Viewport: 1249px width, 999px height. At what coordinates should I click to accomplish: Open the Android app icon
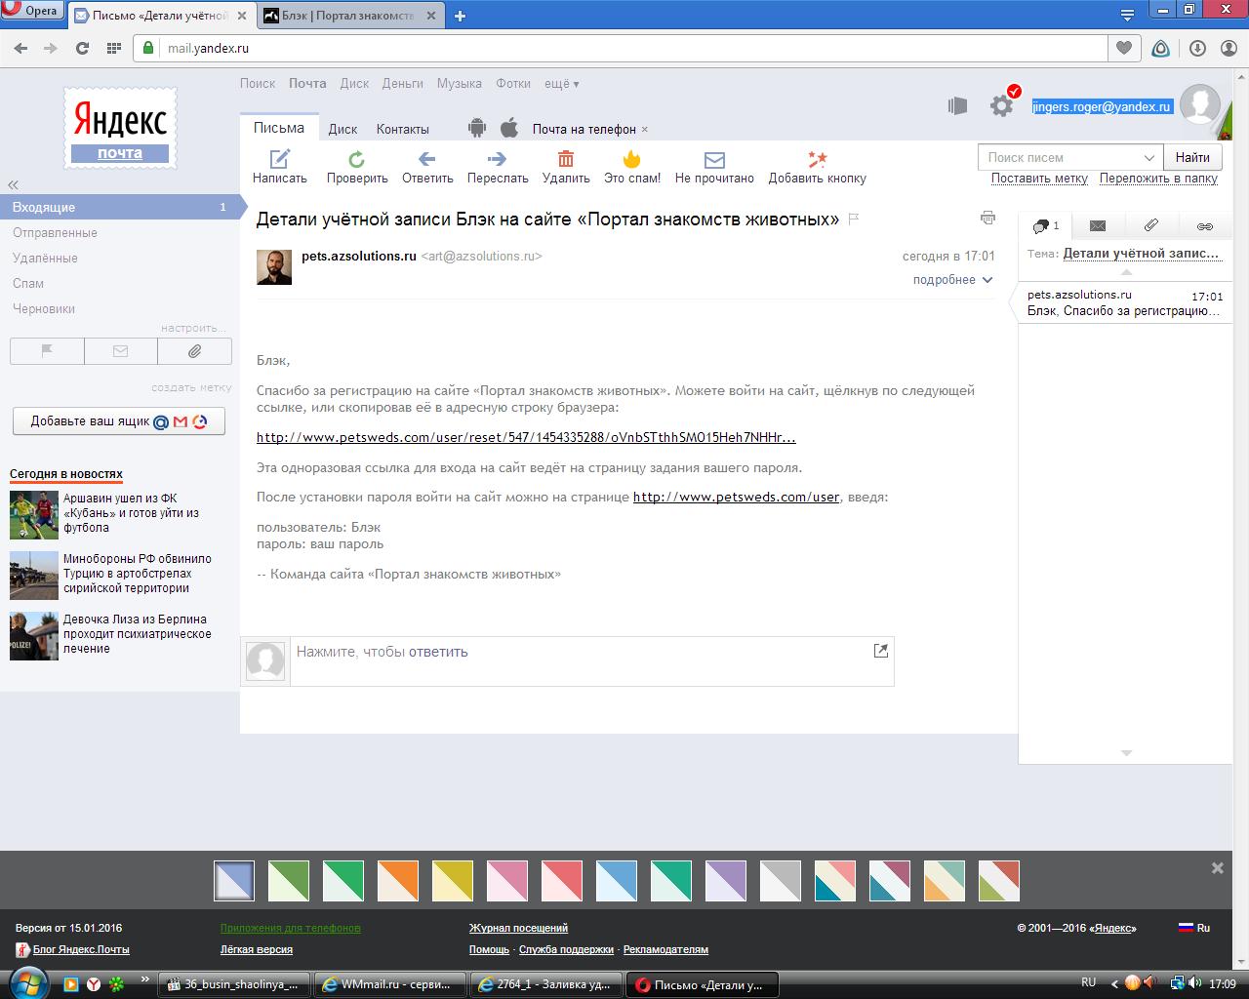point(477,128)
